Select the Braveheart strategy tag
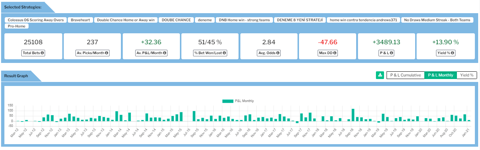Image resolution: width=480 pixels, height=150 pixels. 80,20
